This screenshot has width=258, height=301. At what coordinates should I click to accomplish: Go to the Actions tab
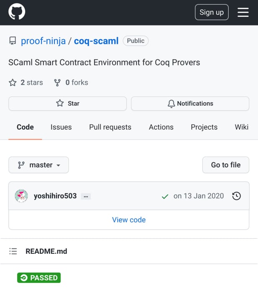161,127
